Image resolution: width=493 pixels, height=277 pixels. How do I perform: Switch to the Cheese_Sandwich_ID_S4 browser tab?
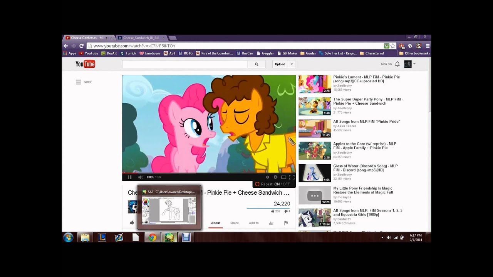(x=141, y=38)
